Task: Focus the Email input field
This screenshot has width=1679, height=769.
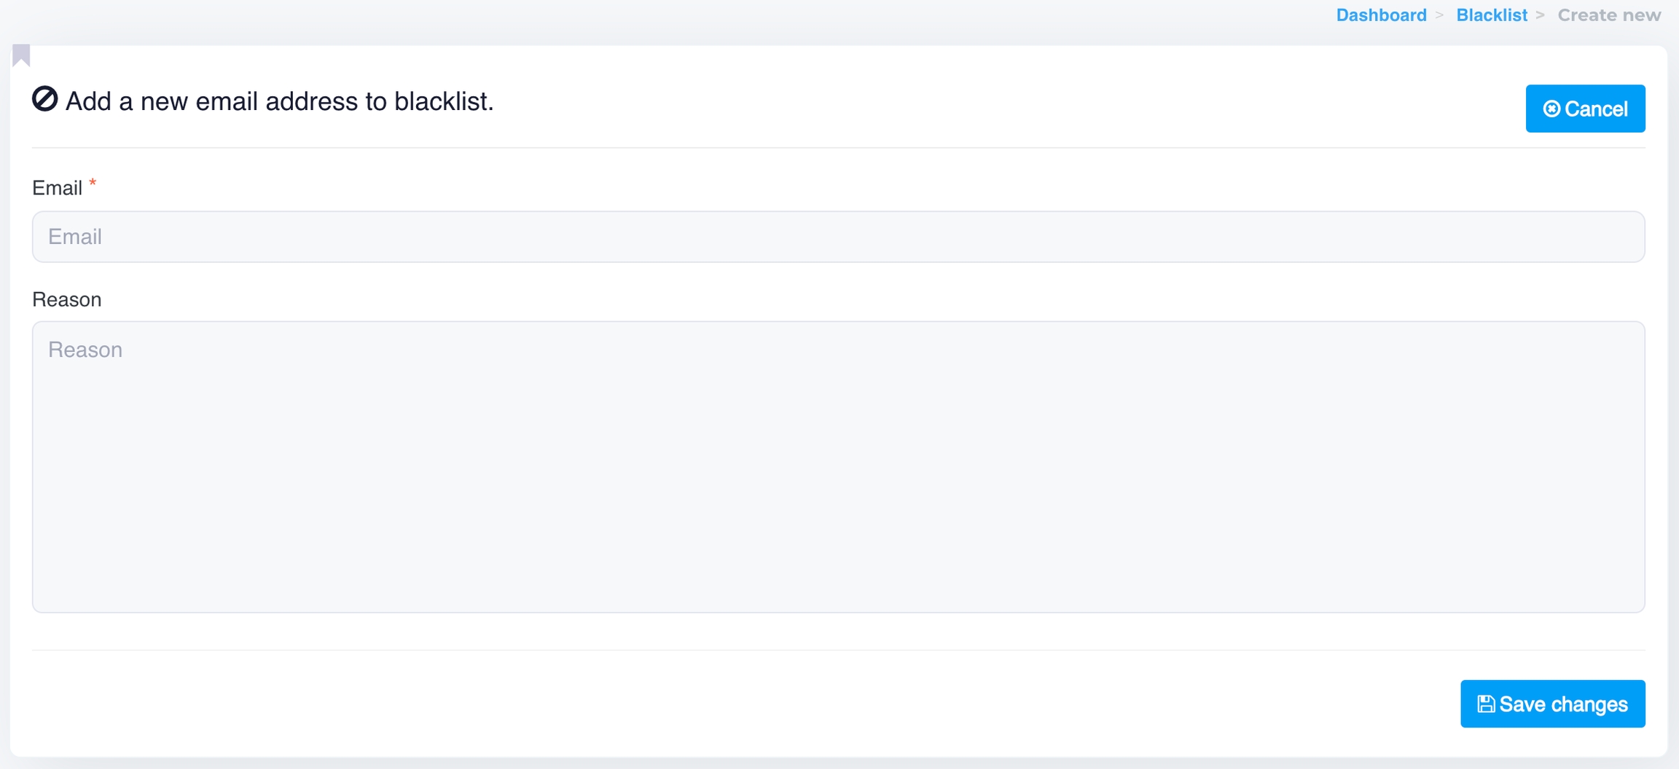Action: coord(838,237)
